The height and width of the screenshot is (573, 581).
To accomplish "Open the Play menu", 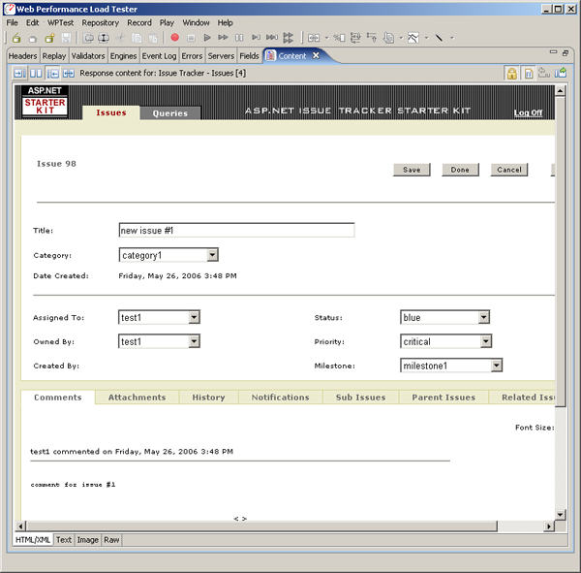I will (167, 22).
